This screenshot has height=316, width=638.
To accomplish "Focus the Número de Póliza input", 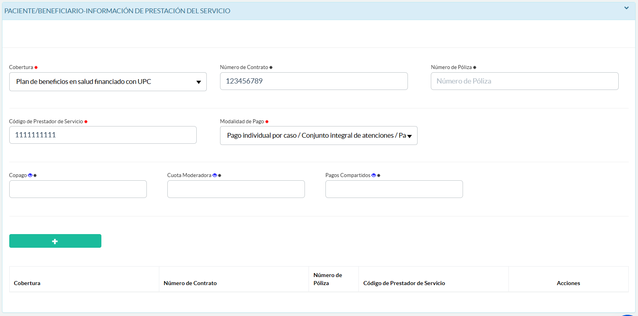I will [x=524, y=81].
